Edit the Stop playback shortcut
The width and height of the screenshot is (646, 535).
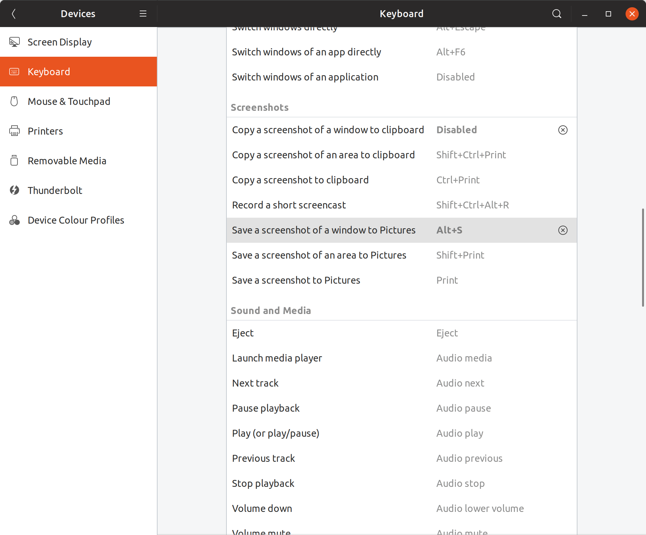tap(402, 484)
